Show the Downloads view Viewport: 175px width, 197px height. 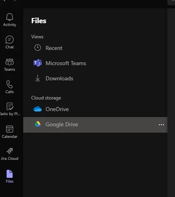95,78
